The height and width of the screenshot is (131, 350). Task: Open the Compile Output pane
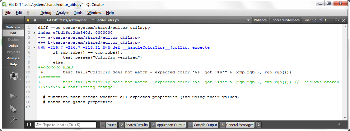pos(203,125)
